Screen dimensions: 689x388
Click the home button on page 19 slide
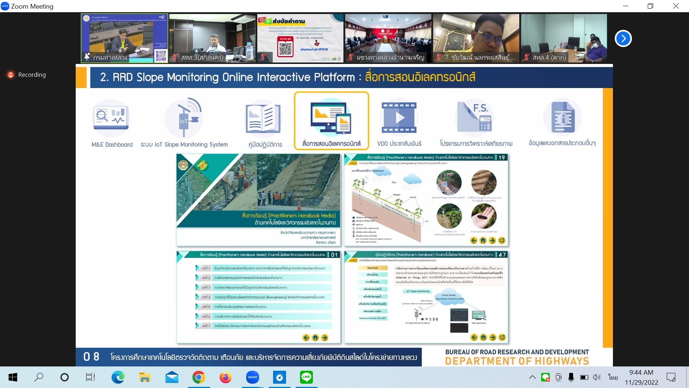click(x=483, y=240)
